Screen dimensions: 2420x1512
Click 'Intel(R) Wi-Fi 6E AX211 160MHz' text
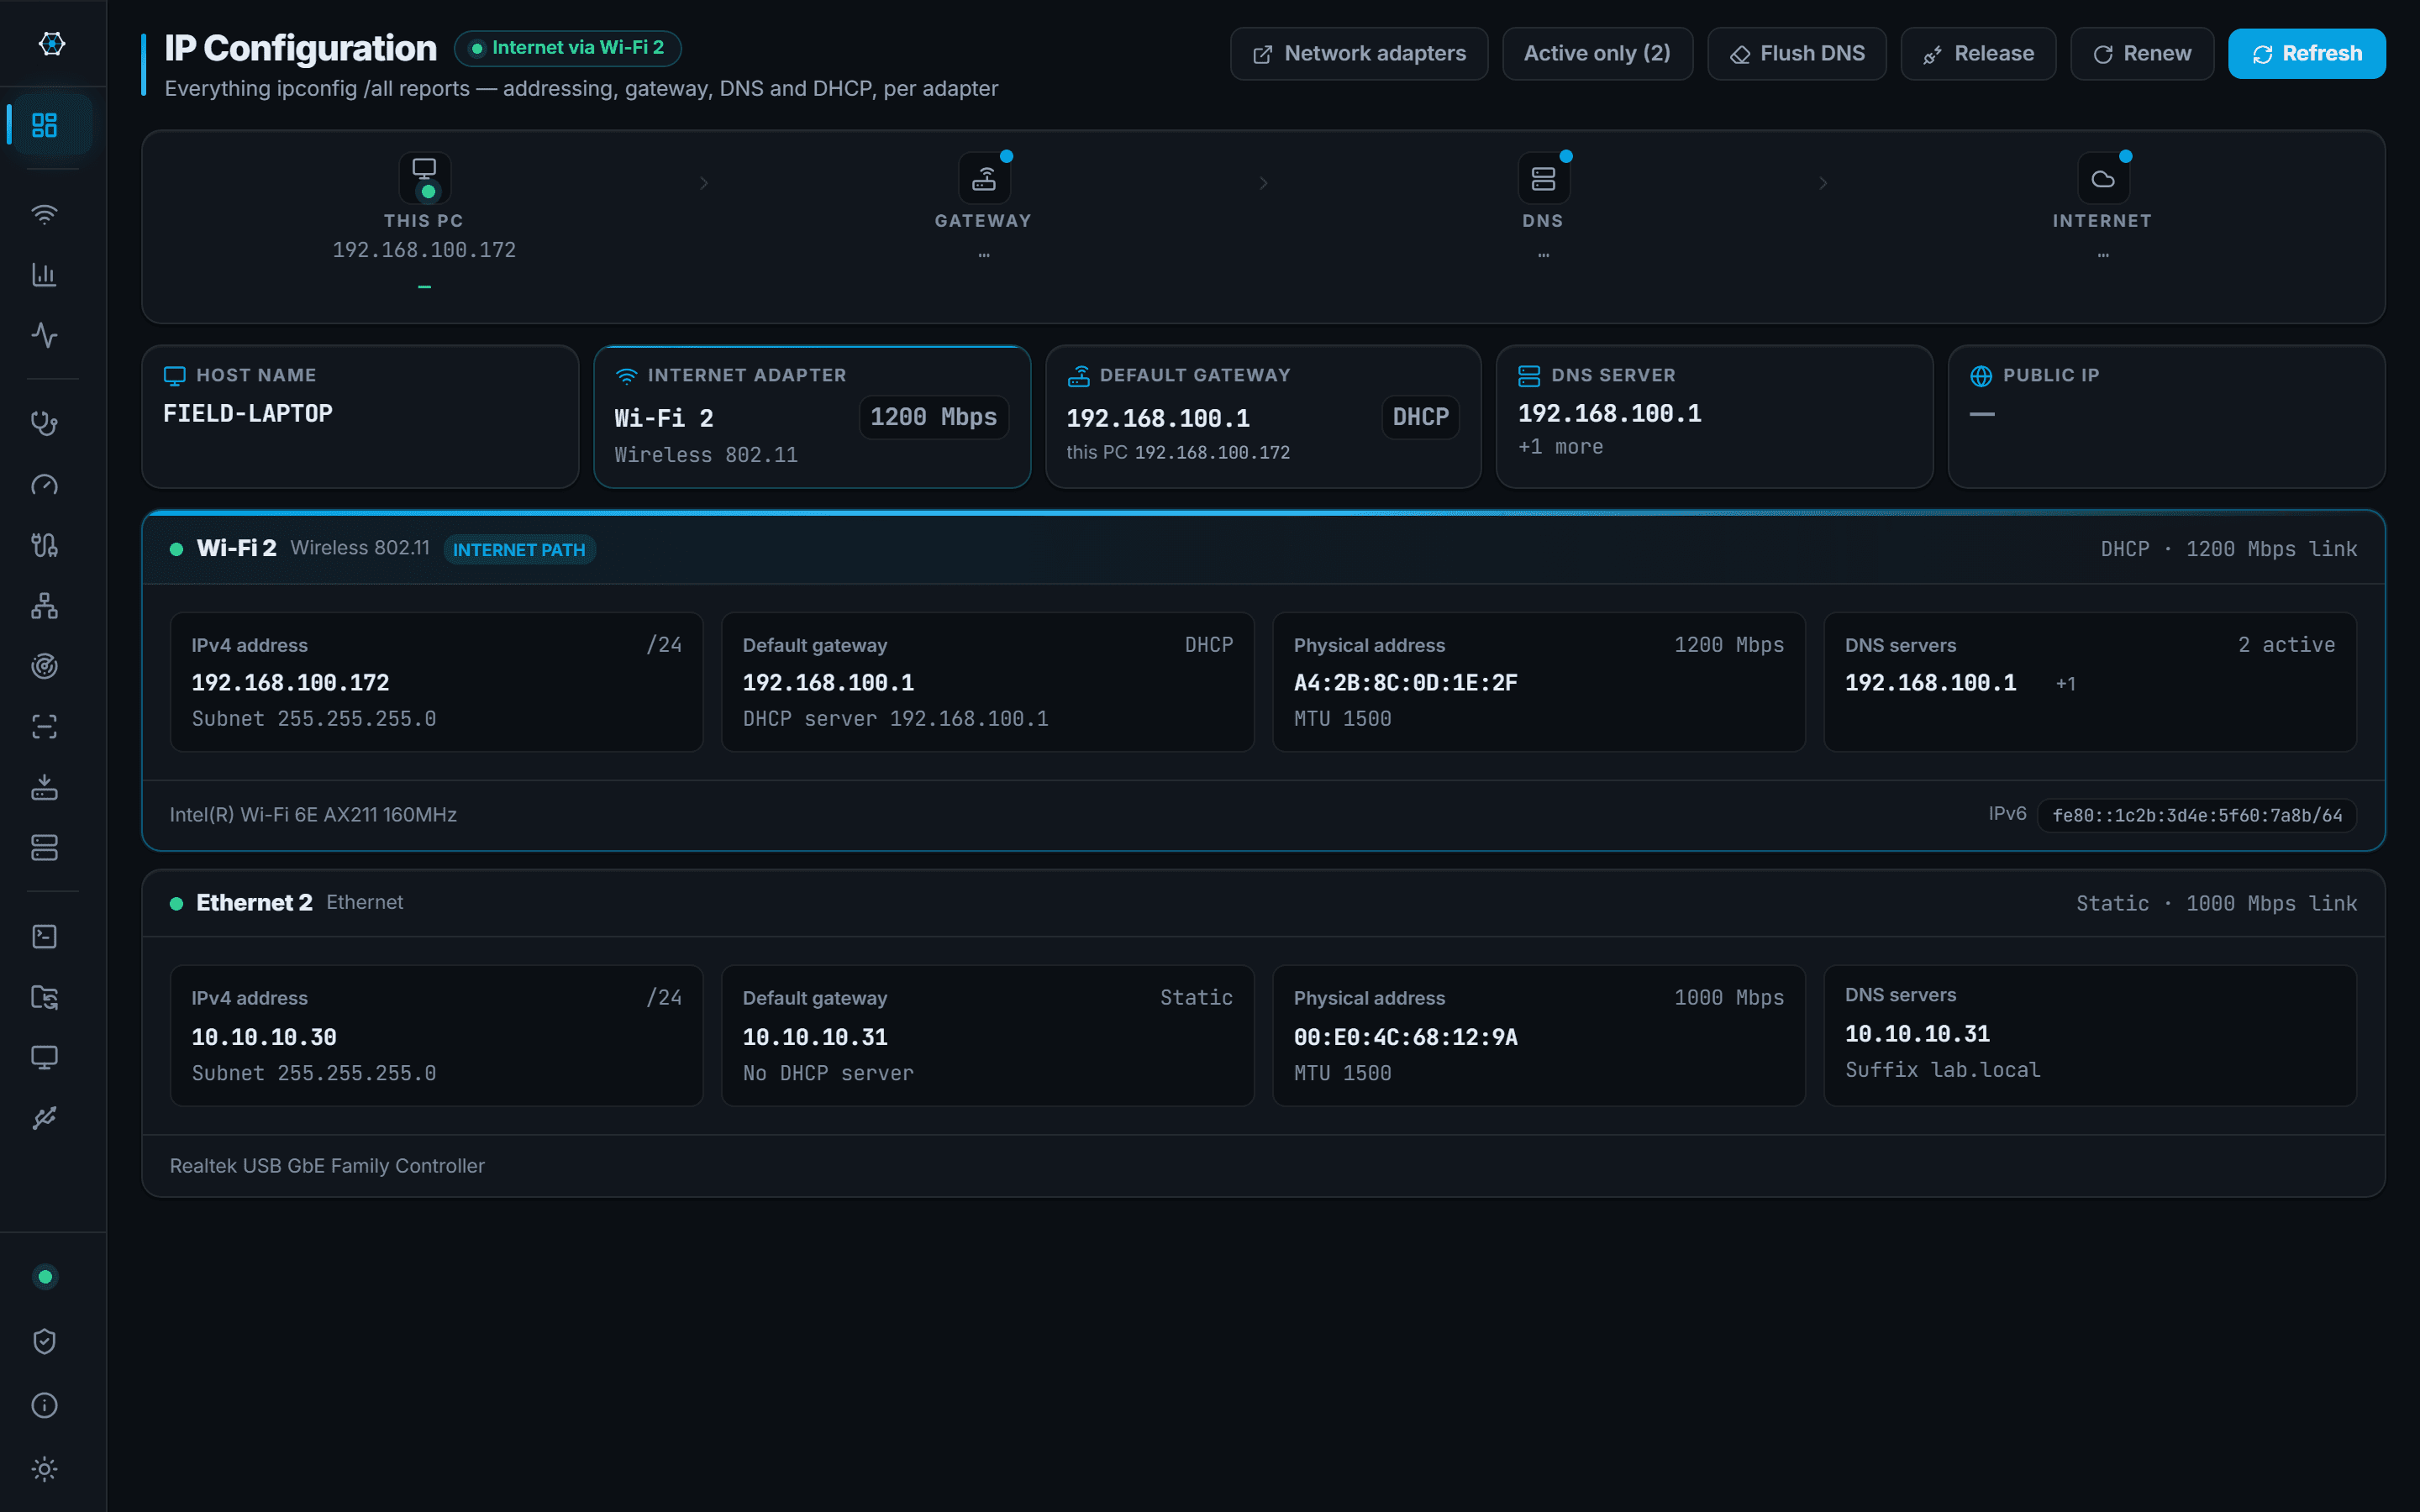pyautogui.click(x=313, y=815)
